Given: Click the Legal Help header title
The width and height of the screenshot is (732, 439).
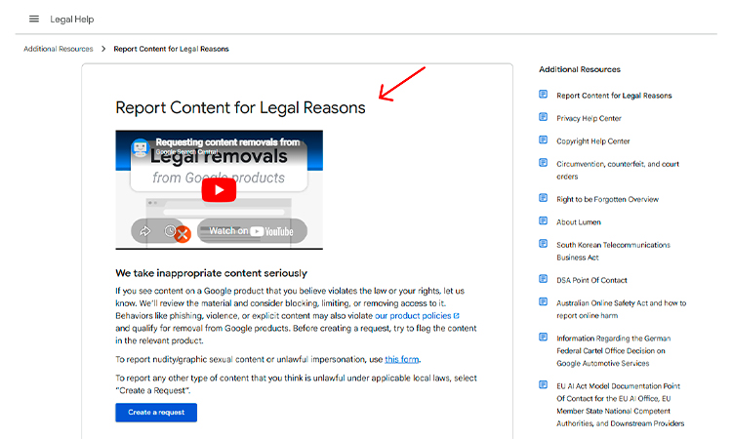Looking at the screenshot, I should 72,19.
